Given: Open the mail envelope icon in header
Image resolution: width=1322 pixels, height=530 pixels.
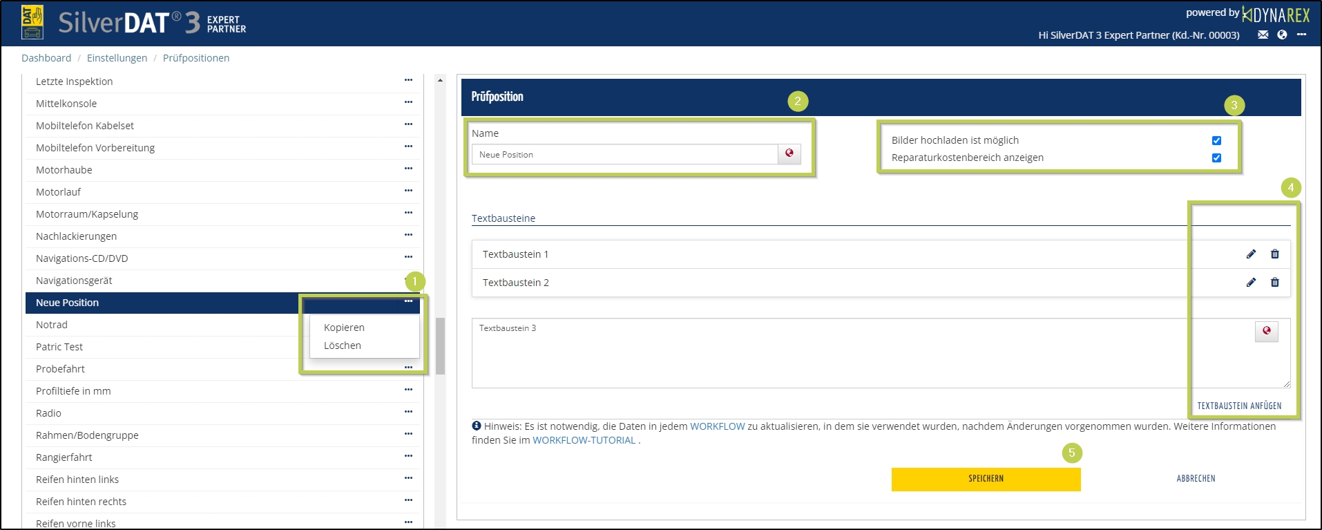Looking at the screenshot, I should point(1263,35).
